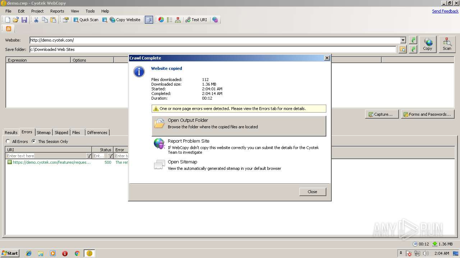Open the save folder via its green arrow
This screenshot has height=258, width=460.
[413, 49]
